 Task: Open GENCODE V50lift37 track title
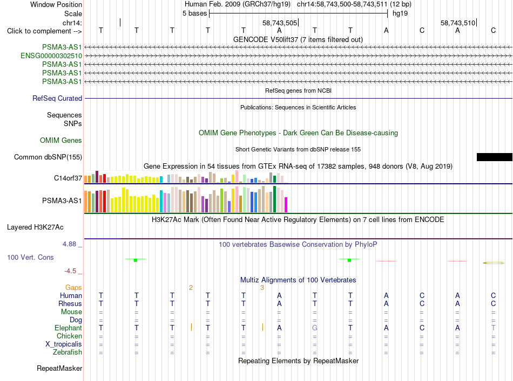coord(298,39)
